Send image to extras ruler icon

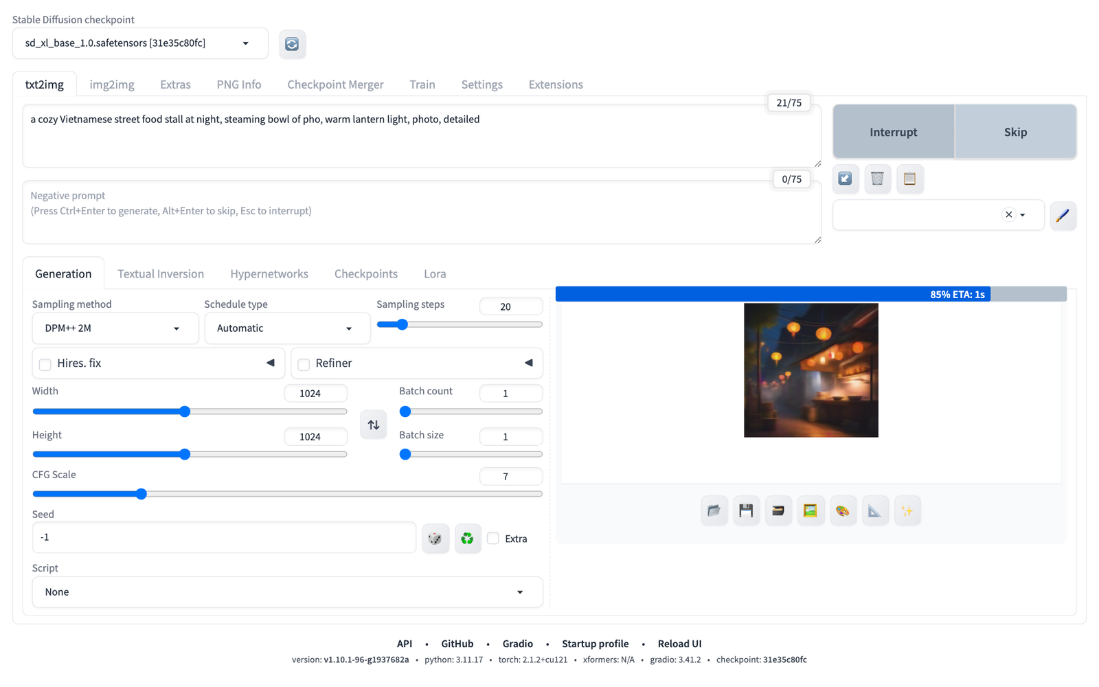pyautogui.click(x=875, y=510)
